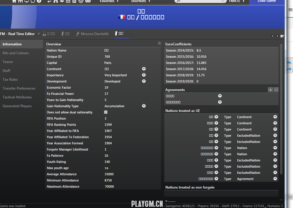This screenshot has width=293, height=208.
Task: Open Kits and Colours section
Action: pyautogui.click(x=21, y=53)
